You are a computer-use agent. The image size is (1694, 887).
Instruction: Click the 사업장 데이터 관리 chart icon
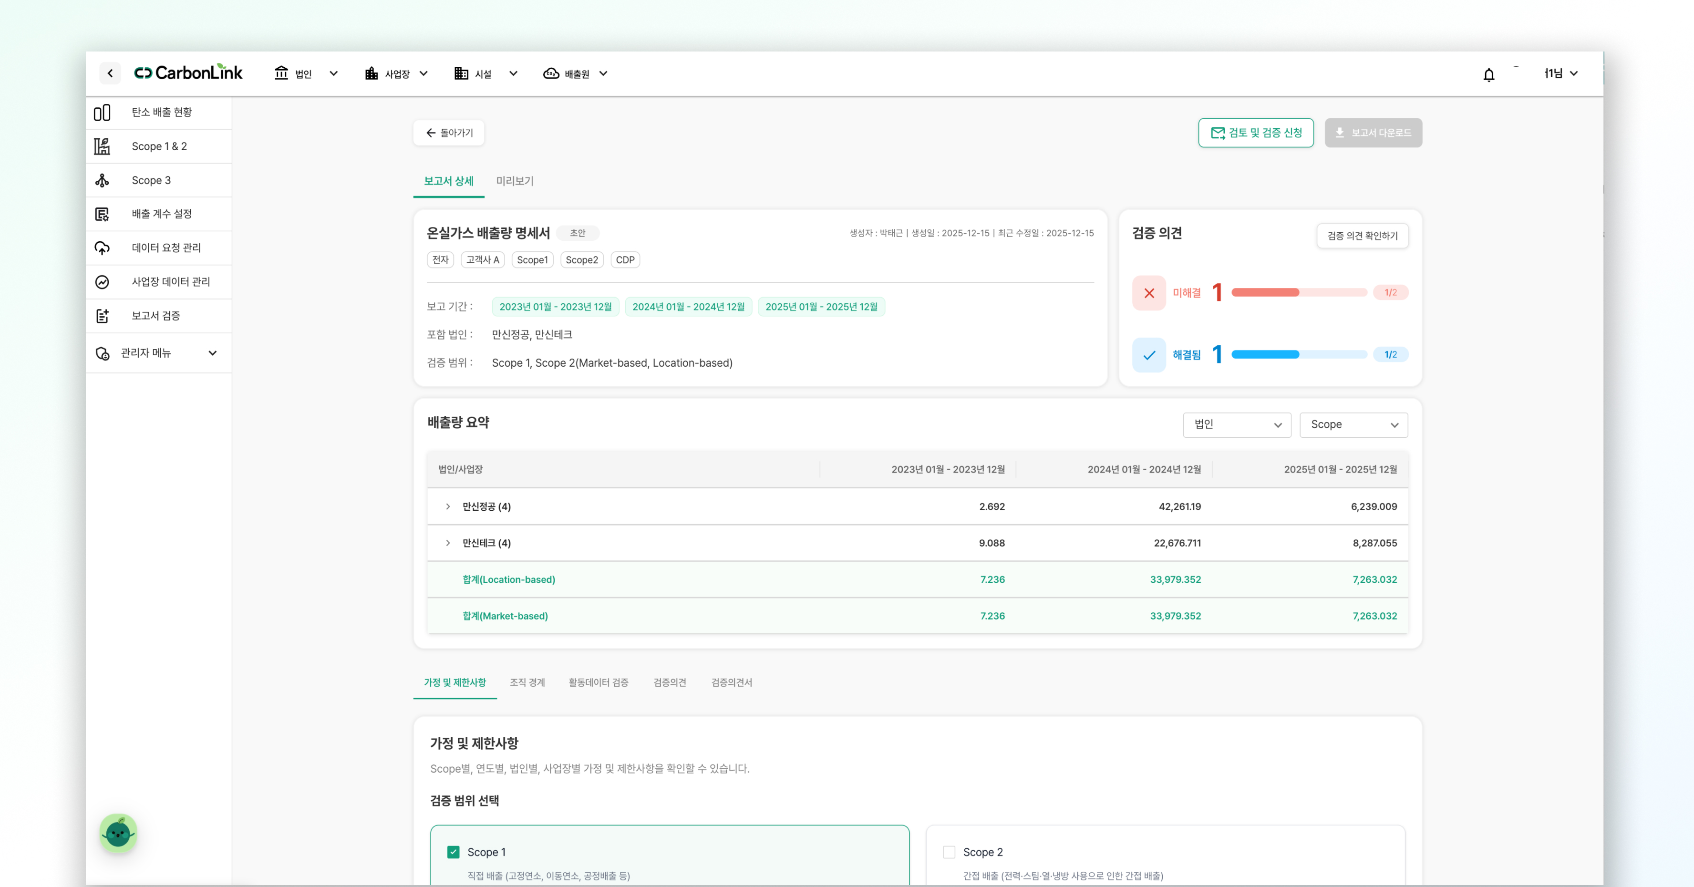(x=102, y=282)
